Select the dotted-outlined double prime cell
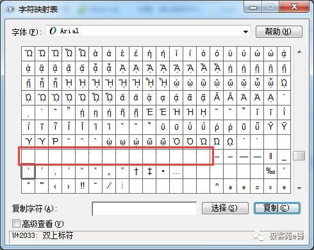Image resolution: width=314 pixels, height=250 pixels. [28, 171]
